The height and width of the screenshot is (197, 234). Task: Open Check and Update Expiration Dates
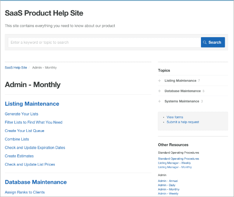pos(35,147)
